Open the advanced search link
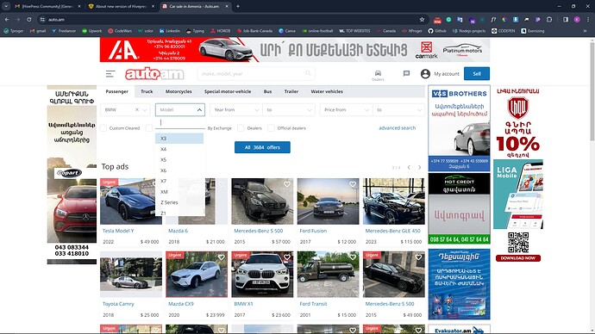Image resolution: width=595 pixels, height=334 pixels. pos(397,128)
